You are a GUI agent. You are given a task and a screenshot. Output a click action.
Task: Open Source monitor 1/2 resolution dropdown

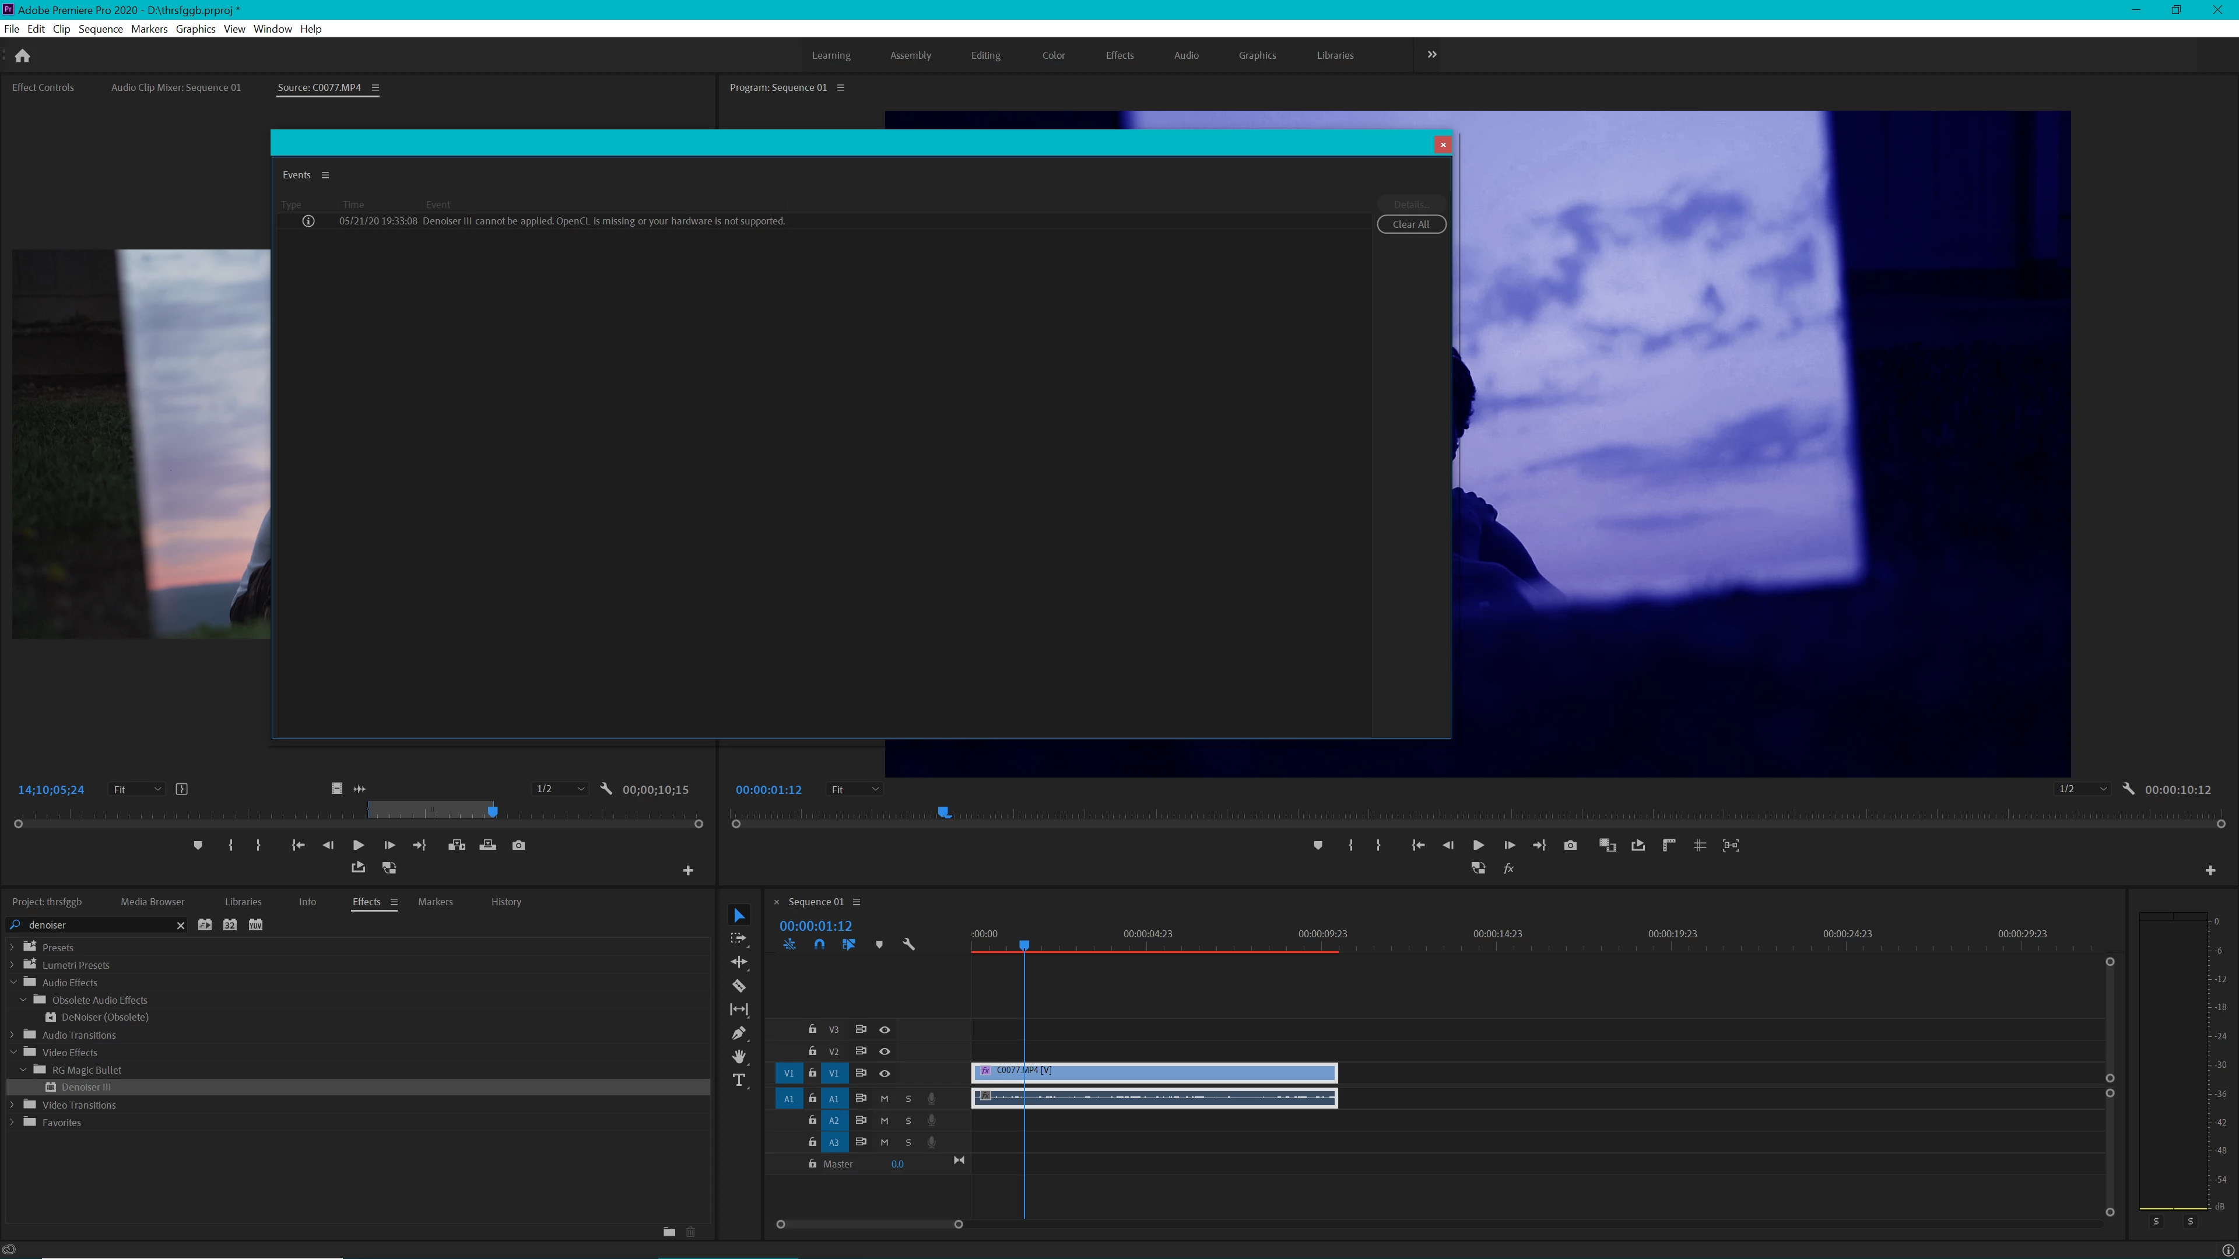(x=560, y=789)
